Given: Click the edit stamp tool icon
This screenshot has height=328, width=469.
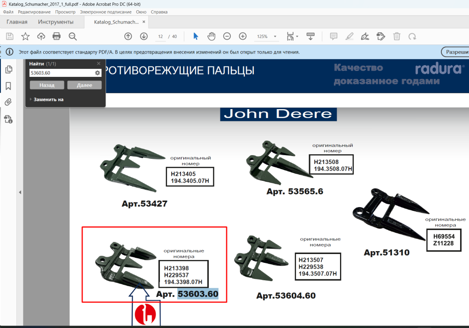Looking at the screenshot, I should 381,37.
